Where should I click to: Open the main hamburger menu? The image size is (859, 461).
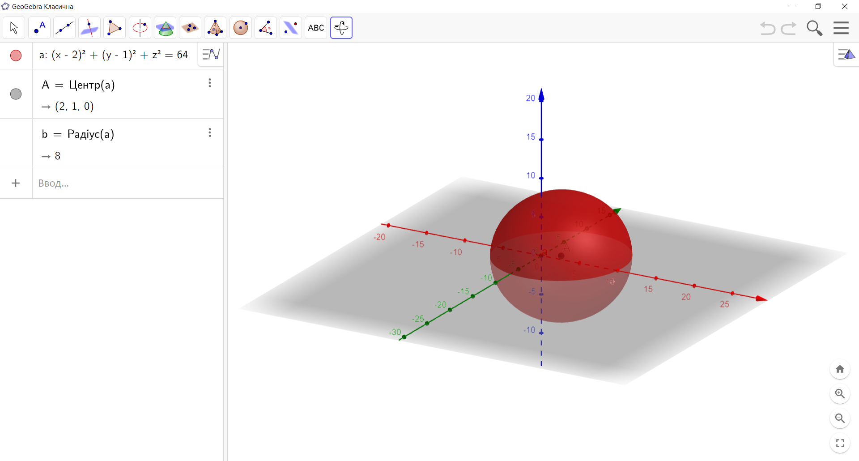pyautogui.click(x=841, y=28)
